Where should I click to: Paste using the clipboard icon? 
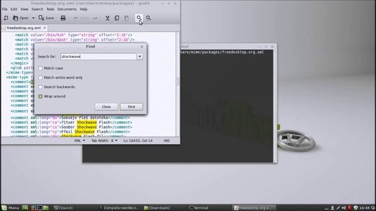[126, 18]
